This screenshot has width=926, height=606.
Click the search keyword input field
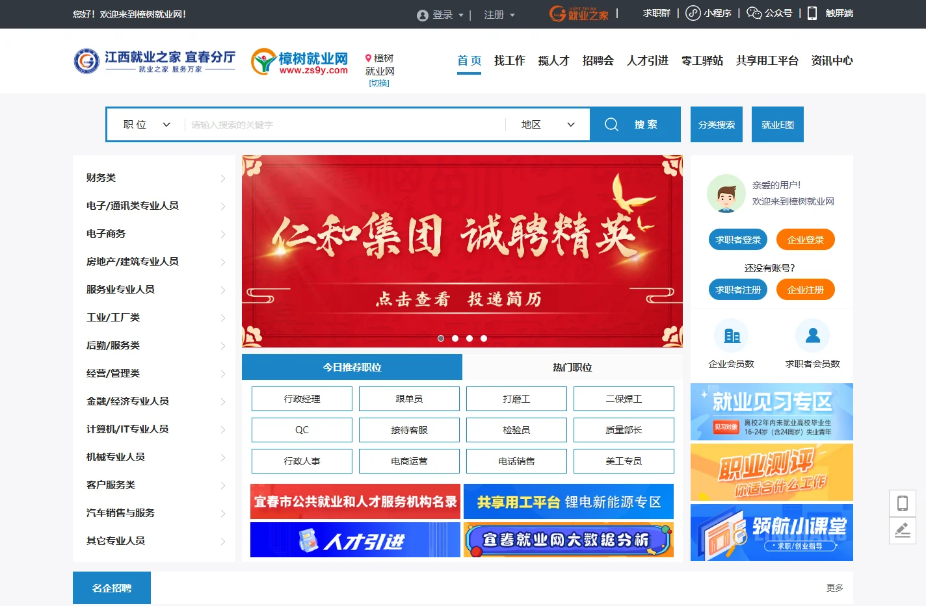(x=345, y=125)
